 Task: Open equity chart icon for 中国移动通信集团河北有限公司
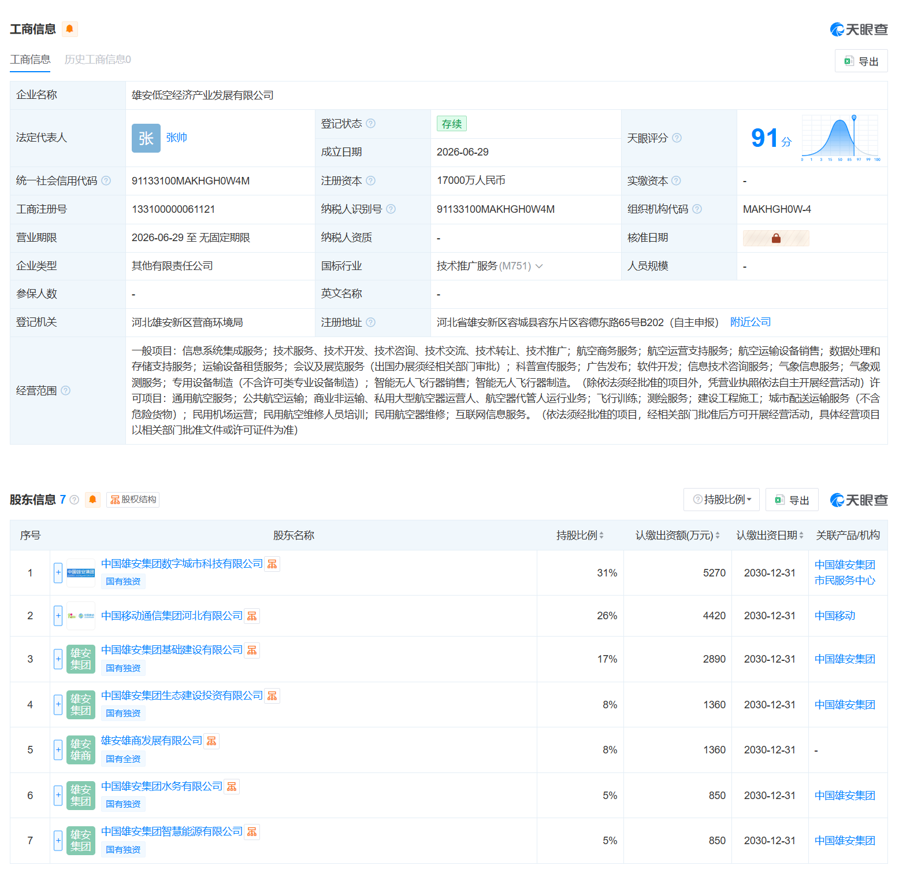click(252, 616)
